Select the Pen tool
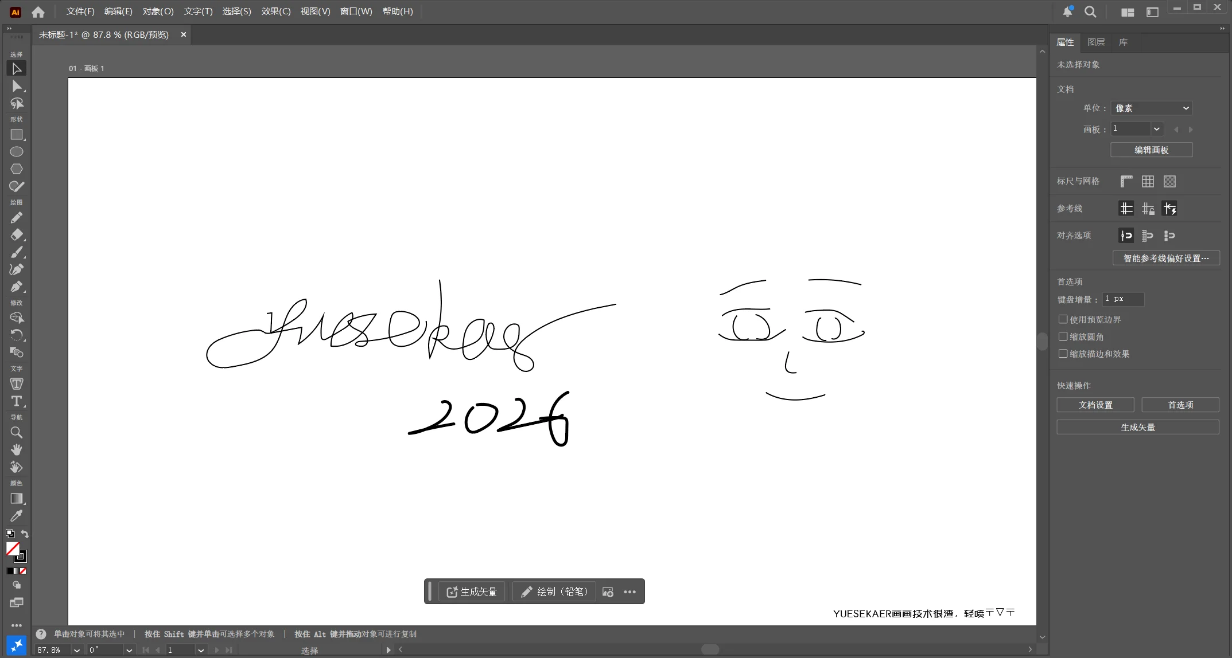 pyautogui.click(x=17, y=287)
